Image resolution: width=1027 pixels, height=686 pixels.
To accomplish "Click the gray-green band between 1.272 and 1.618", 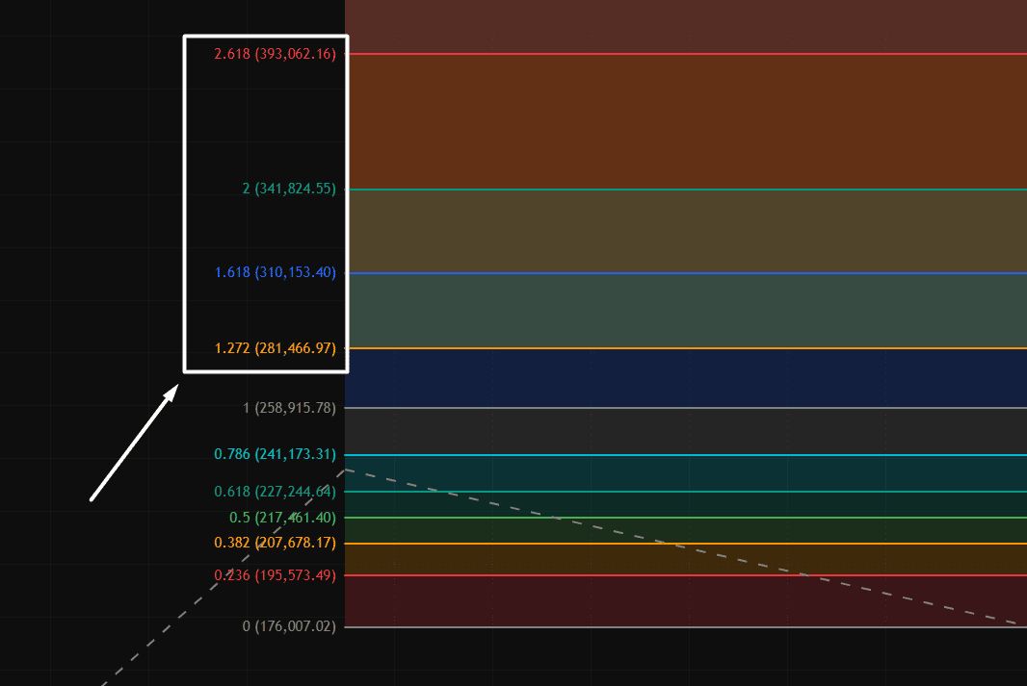I will [684, 310].
